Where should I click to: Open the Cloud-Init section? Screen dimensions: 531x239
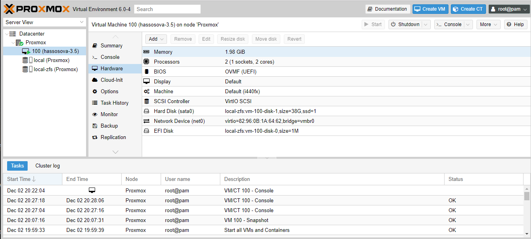[x=111, y=80]
